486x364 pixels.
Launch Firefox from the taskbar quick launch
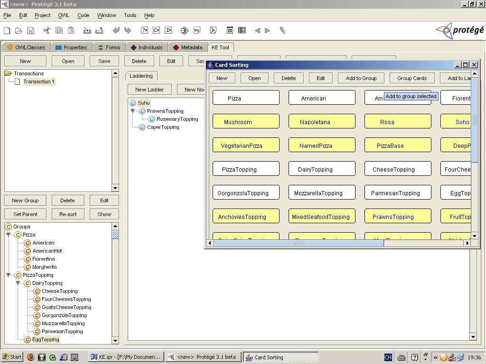click(31, 357)
